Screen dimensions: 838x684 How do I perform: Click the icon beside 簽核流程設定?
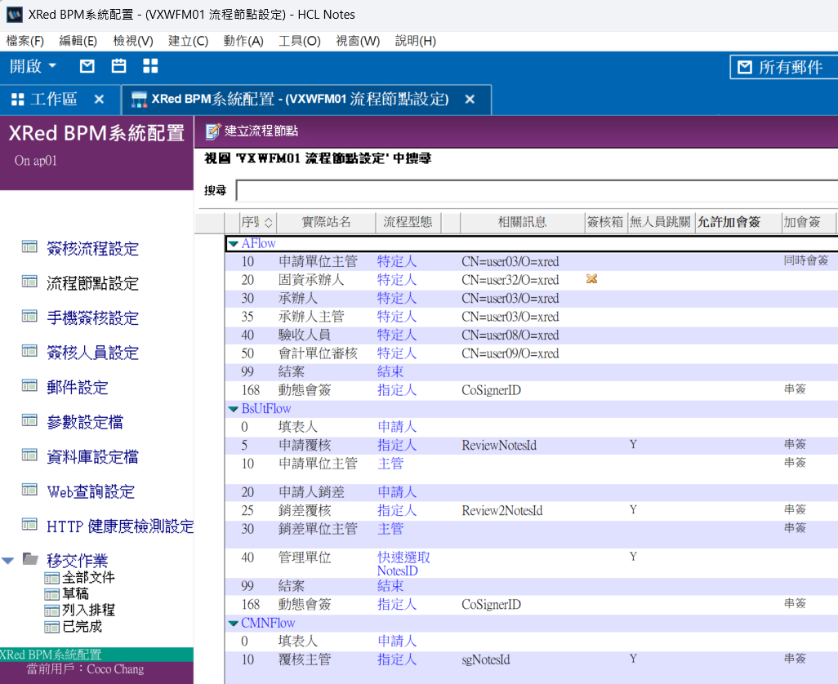[x=29, y=247]
